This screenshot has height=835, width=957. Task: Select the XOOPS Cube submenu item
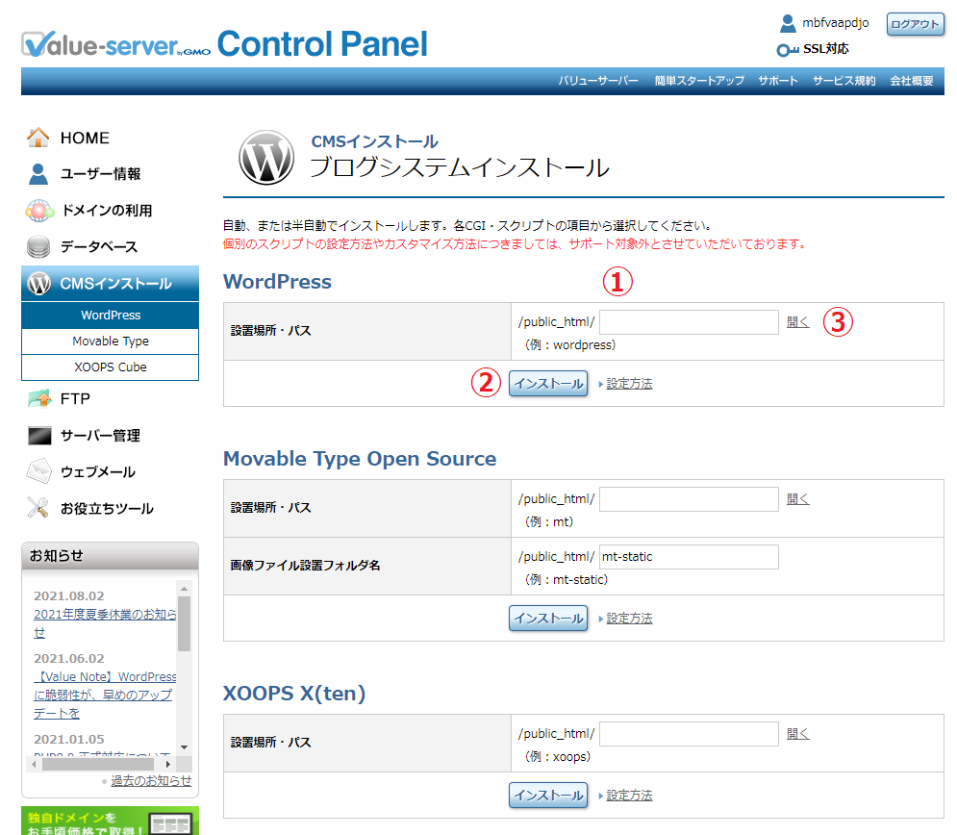coord(110,367)
